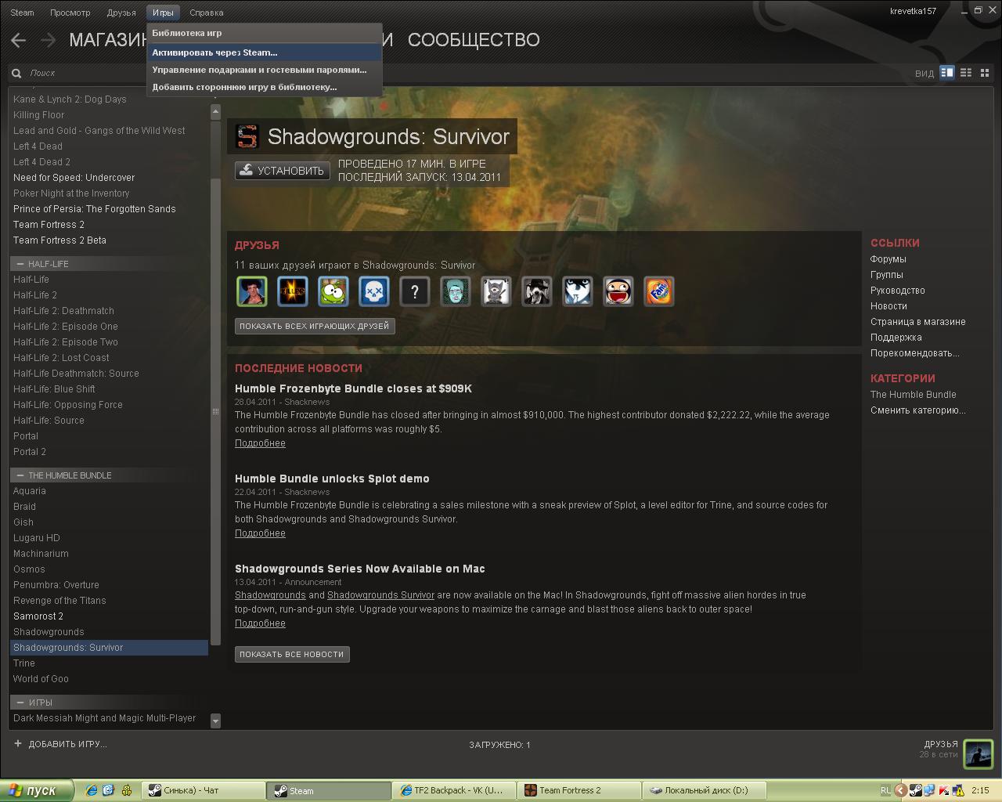Open the green-bordered friend avatar
Image resolution: width=1002 pixels, height=802 pixels.
252,291
